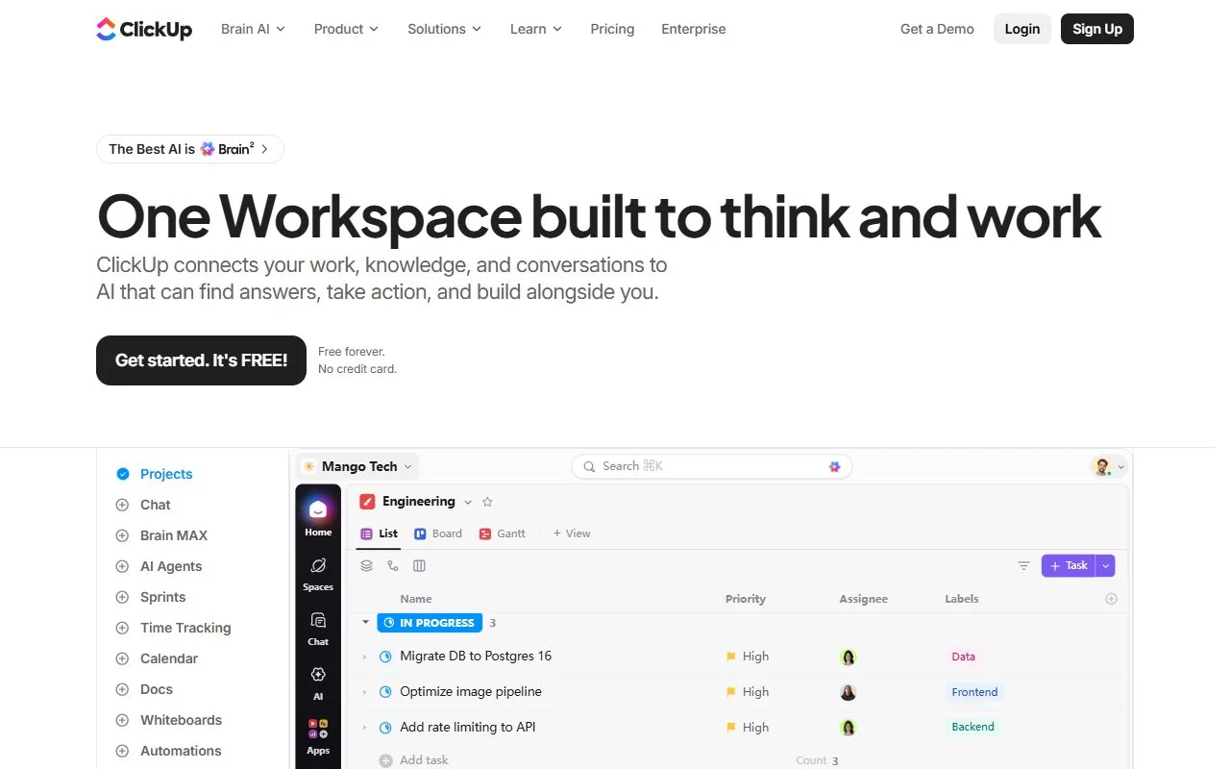Viewport: 1230px width, 769px height.
Task: Click status icon of Migrate DB to Postgres 16
Action: click(385, 657)
